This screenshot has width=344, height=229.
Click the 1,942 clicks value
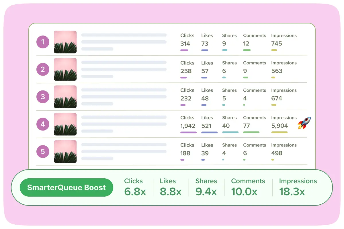188,126
